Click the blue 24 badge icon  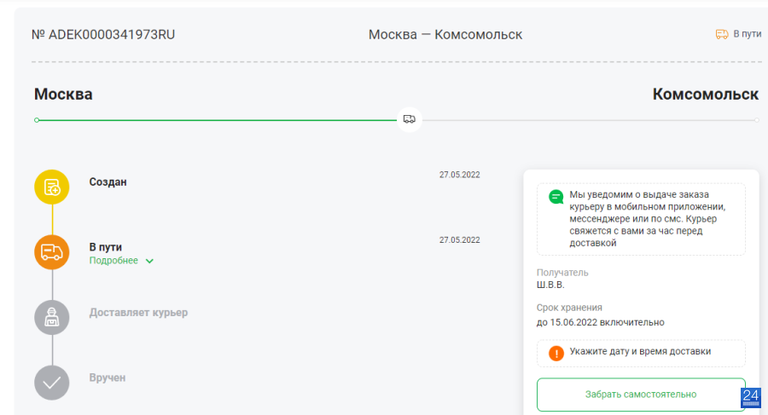click(750, 397)
